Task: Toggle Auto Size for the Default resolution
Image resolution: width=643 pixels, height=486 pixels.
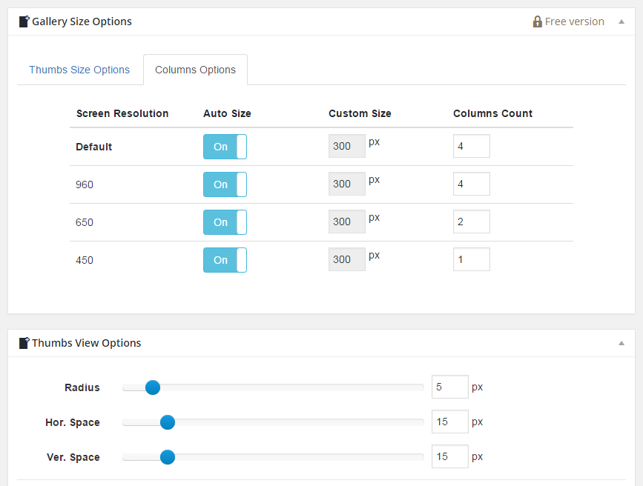Action: click(x=225, y=147)
